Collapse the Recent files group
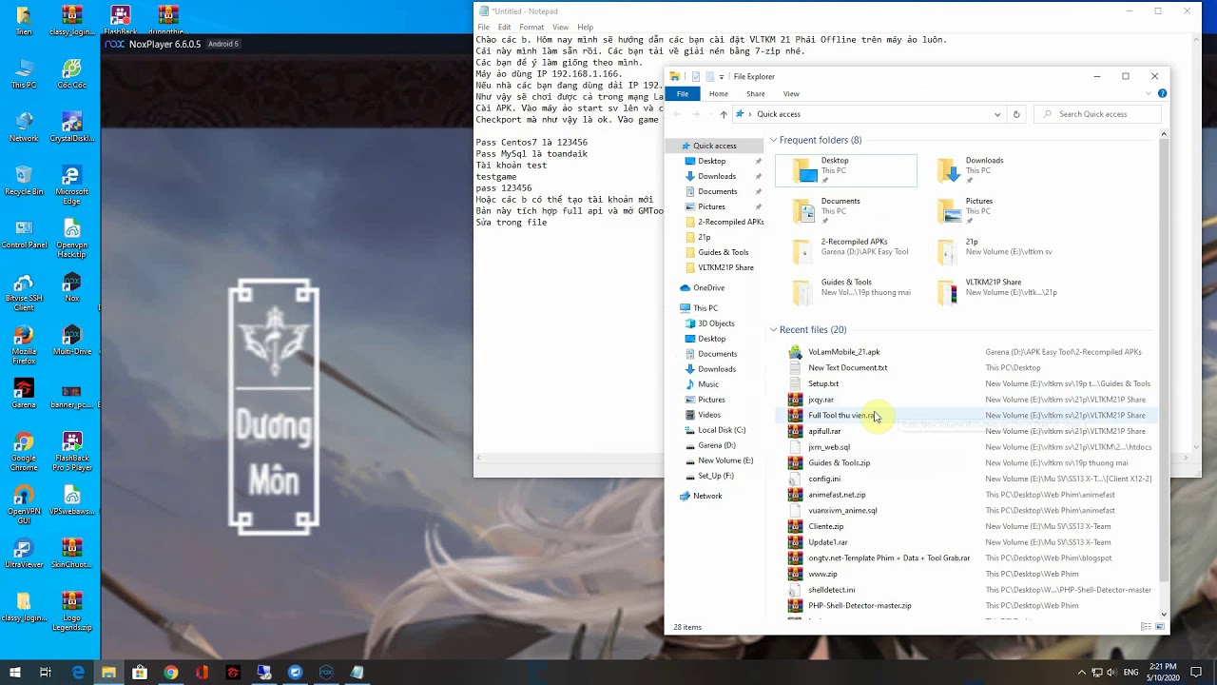The height and width of the screenshot is (685, 1217). tap(773, 329)
